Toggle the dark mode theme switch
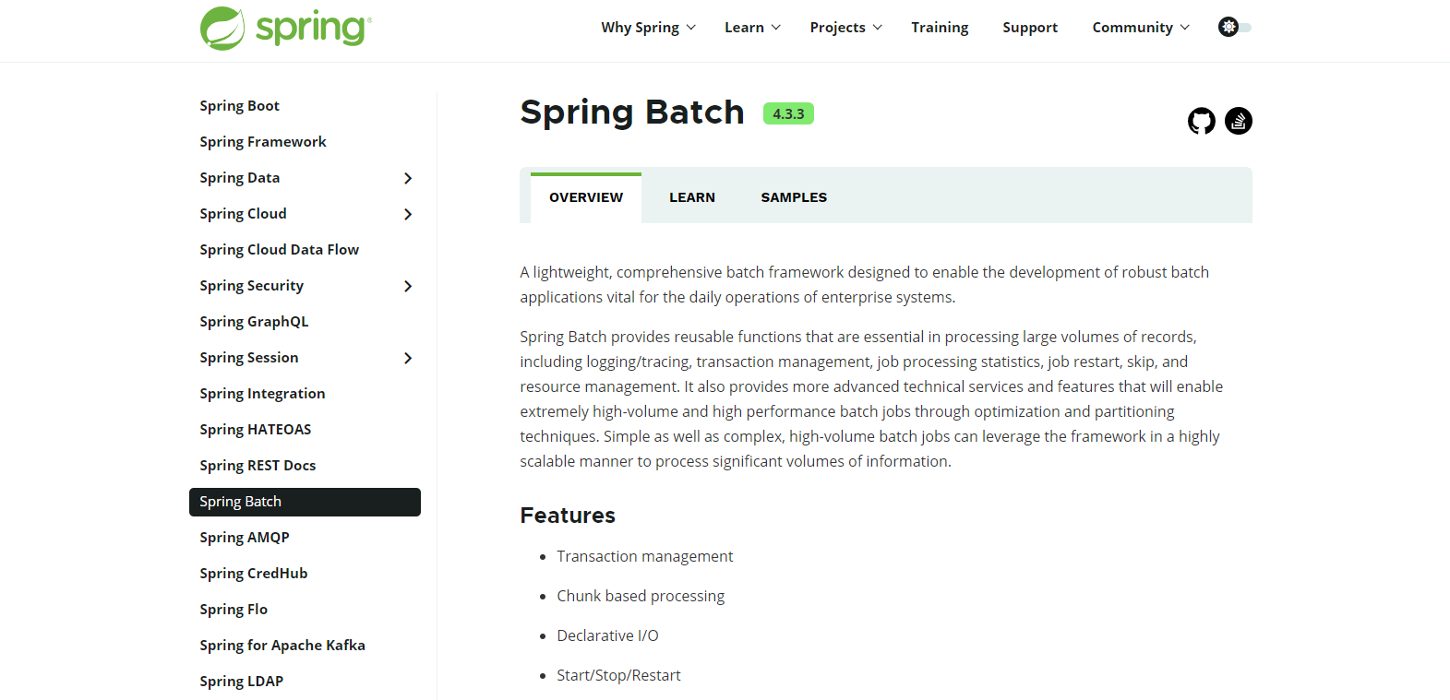1450x700 pixels. 1235,27
